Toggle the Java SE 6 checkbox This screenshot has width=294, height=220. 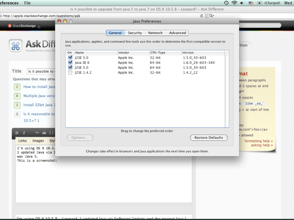click(70, 63)
